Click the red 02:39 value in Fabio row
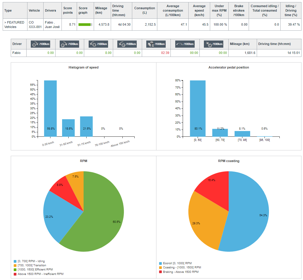Image resolution: width=303 pixels, height=280 pixels. point(165,53)
